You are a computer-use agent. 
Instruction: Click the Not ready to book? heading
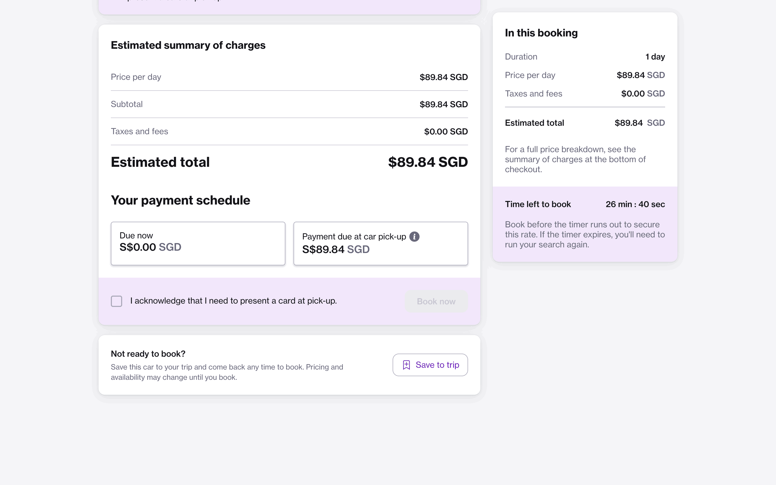pyautogui.click(x=148, y=354)
